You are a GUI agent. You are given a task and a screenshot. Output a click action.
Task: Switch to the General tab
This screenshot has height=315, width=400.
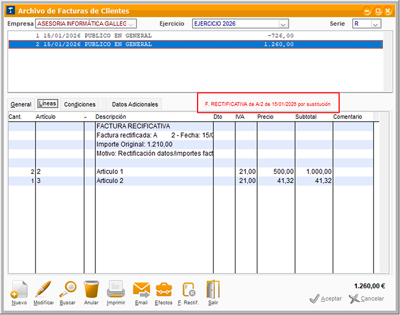21,104
